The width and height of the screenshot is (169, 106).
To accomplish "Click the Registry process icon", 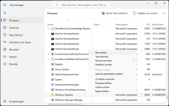I will click(x=52, y=64).
